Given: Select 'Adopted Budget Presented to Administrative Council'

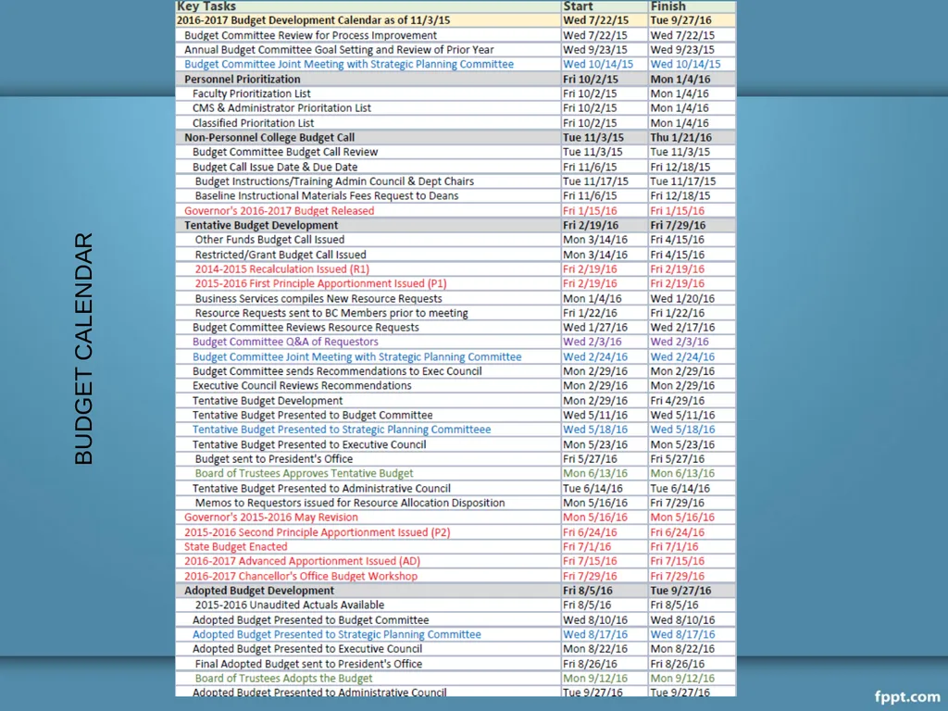Looking at the screenshot, I should 319,692.
